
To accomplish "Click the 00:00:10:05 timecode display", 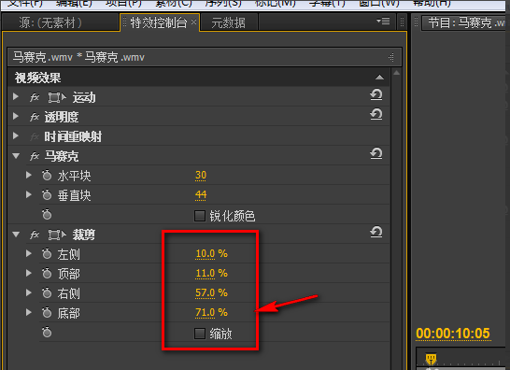I will (x=453, y=334).
